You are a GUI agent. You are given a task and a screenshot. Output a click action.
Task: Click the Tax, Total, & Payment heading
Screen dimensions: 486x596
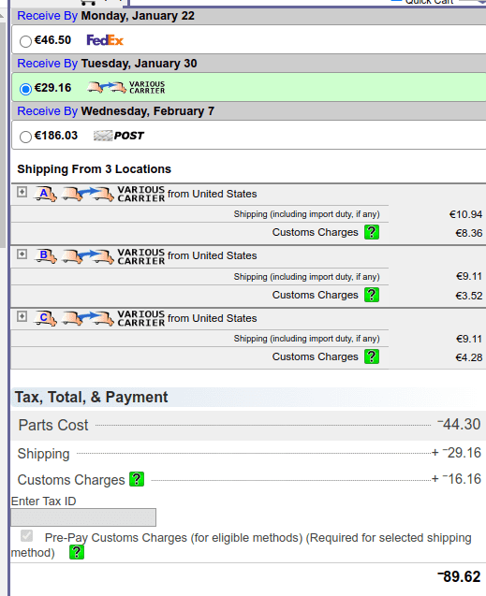click(x=91, y=398)
